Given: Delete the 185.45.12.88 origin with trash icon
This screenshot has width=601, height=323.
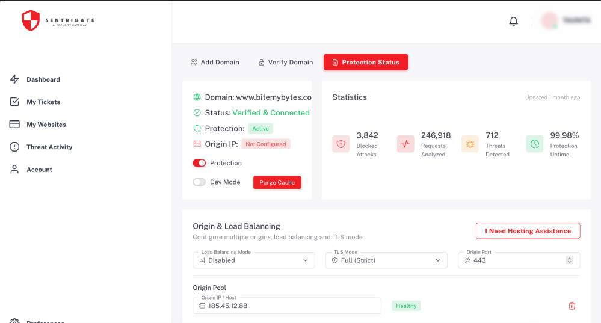Looking at the screenshot, I should coord(572,306).
